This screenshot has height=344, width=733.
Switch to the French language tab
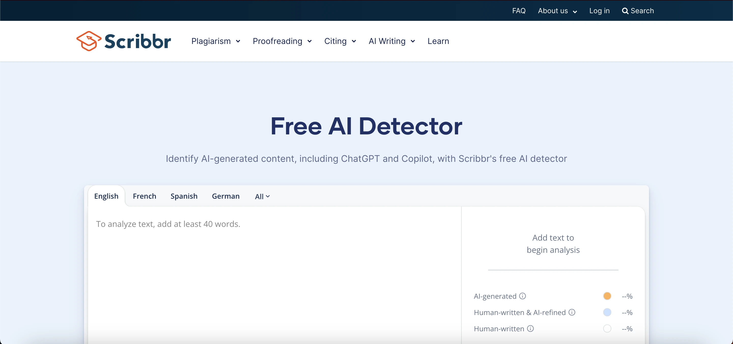click(144, 196)
